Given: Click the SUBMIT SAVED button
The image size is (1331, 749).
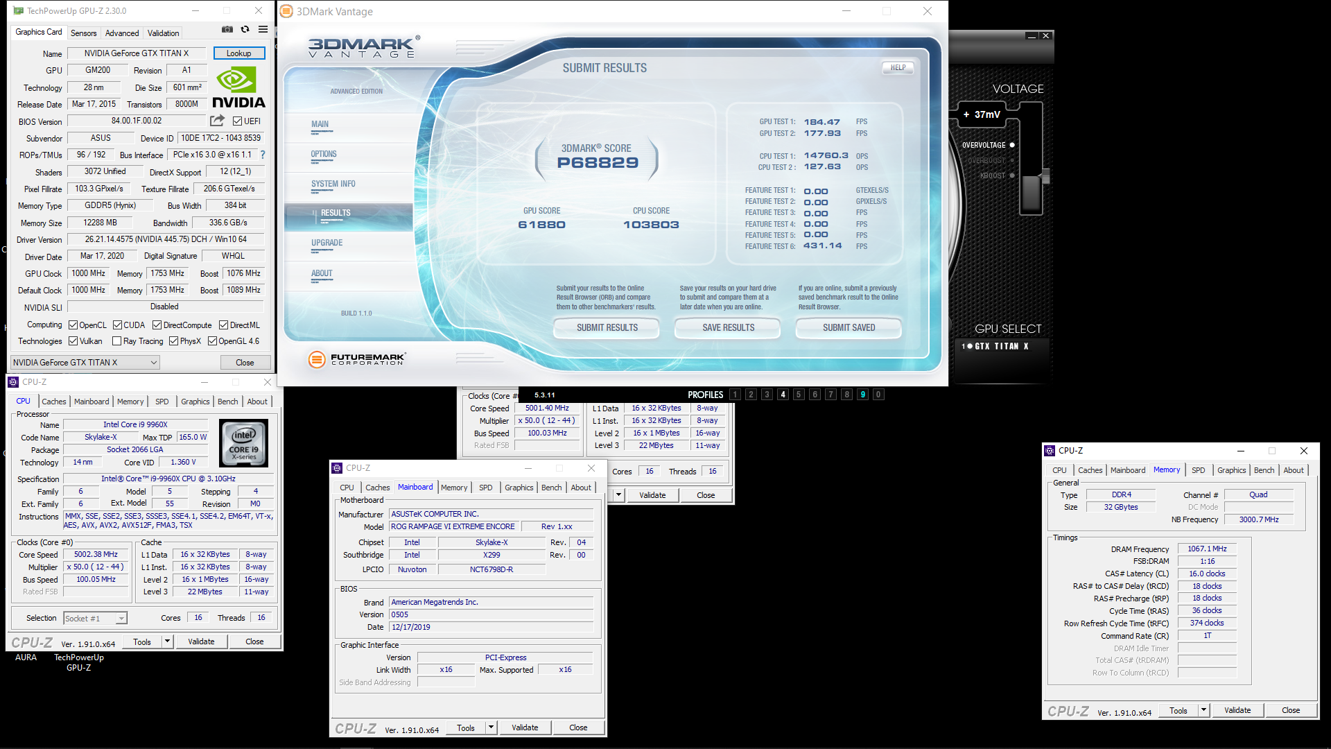Looking at the screenshot, I should tap(849, 327).
